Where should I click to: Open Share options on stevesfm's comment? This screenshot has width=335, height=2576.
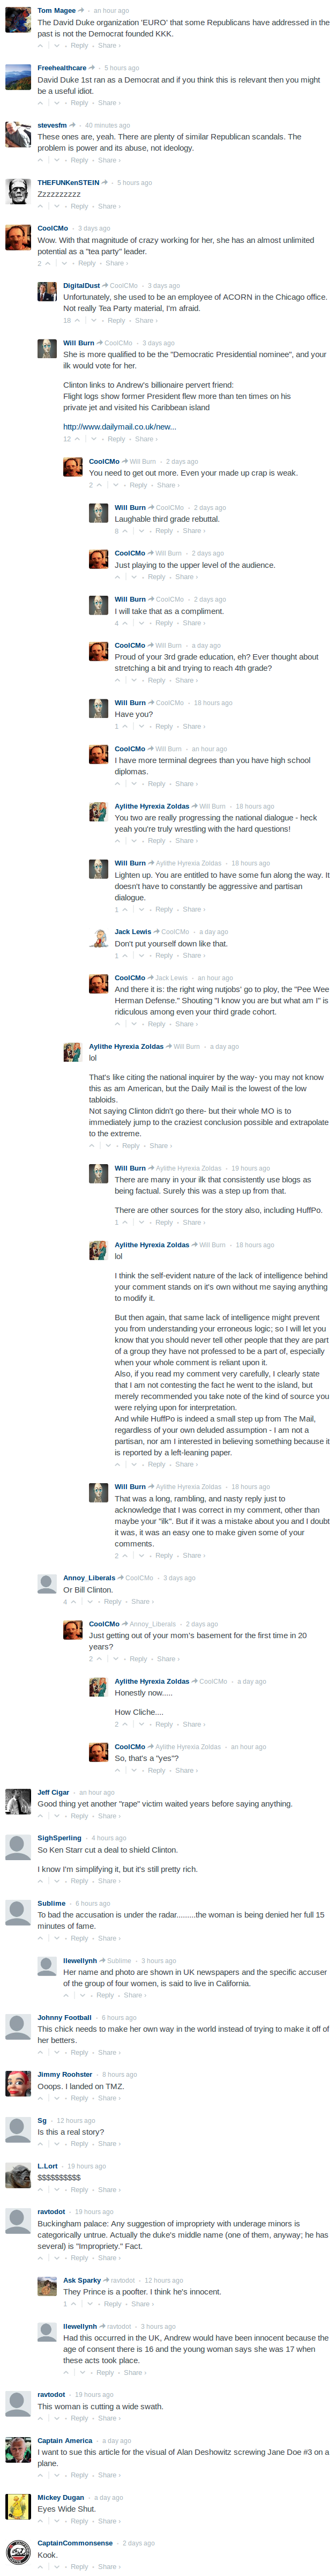(109, 160)
